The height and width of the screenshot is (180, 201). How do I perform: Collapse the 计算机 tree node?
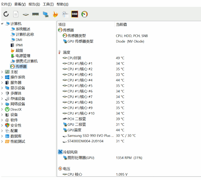[2, 24]
